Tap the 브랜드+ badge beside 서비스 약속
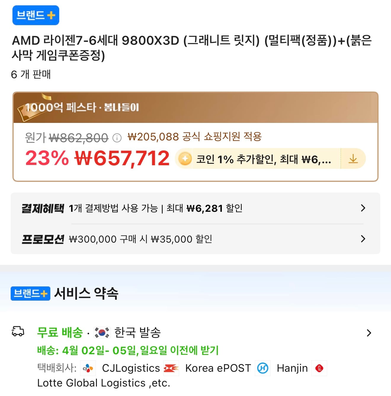This screenshot has height=396, width=391. (x=30, y=294)
